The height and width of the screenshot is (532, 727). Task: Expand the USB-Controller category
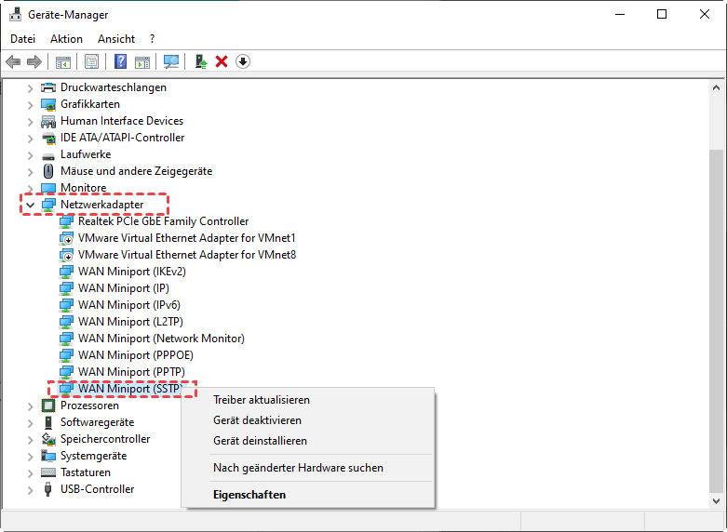click(30, 489)
